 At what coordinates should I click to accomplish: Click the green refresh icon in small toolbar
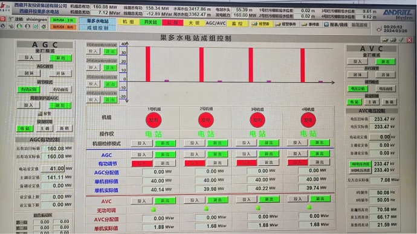coord(36,27)
